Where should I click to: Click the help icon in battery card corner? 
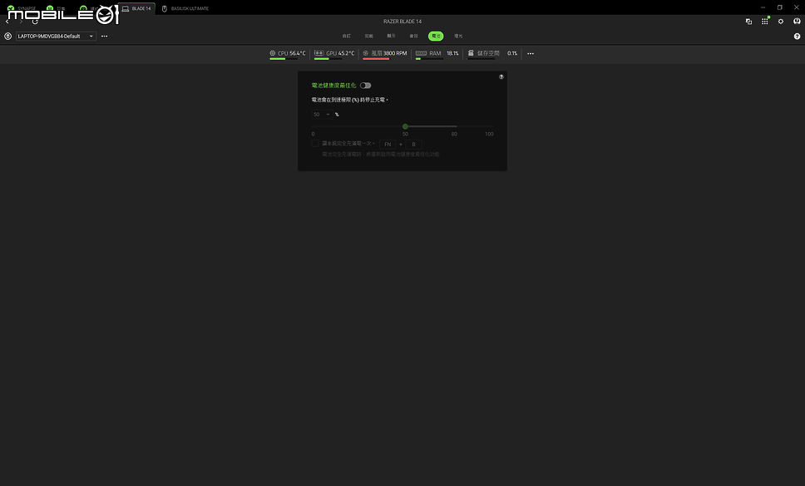pos(501,77)
